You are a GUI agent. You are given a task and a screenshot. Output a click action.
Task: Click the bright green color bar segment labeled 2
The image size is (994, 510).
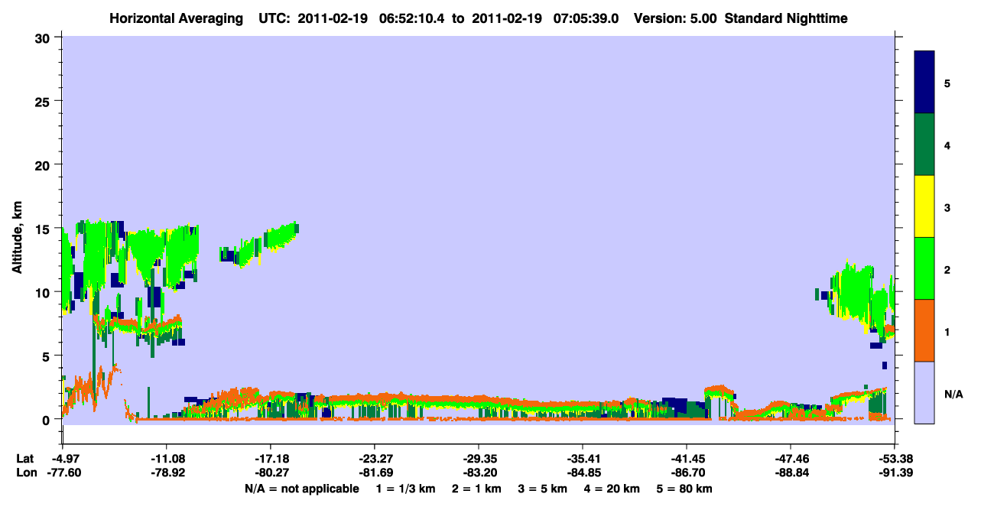pos(924,268)
